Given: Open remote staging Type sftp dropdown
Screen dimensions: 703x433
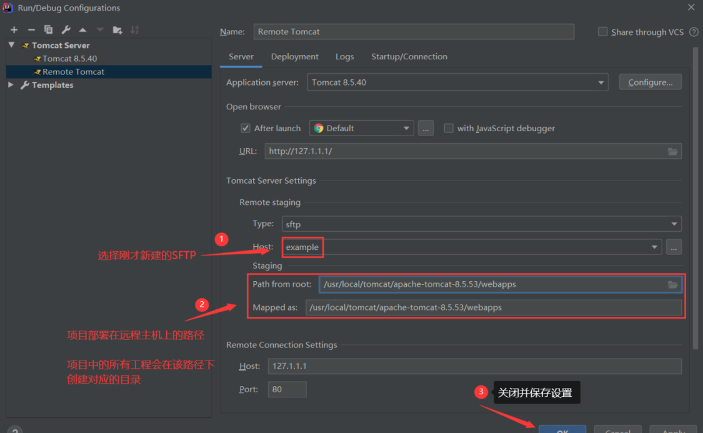Looking at the screenshot, I should click(x=482, y=224).
